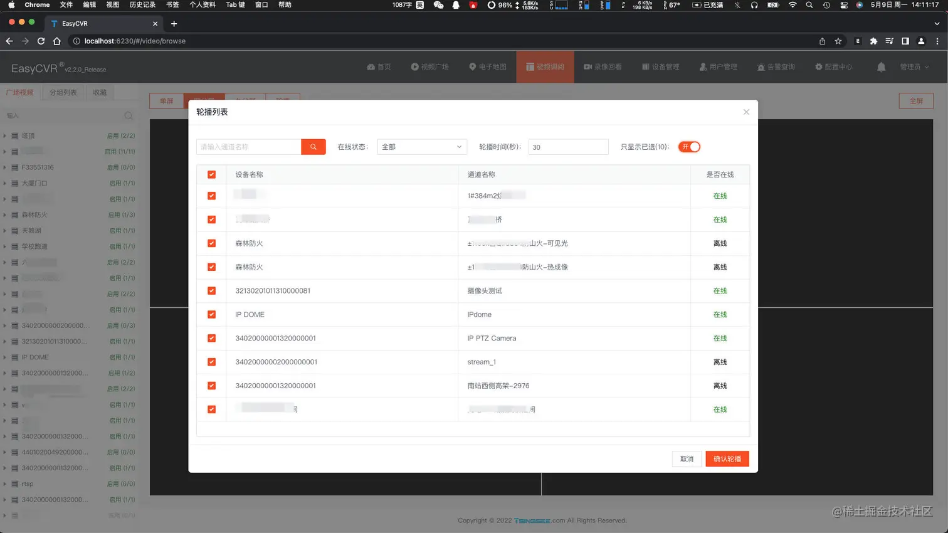The image size is (948, 533).
Task: Expand the IP DOME tree node
Action: pos(5,357)
